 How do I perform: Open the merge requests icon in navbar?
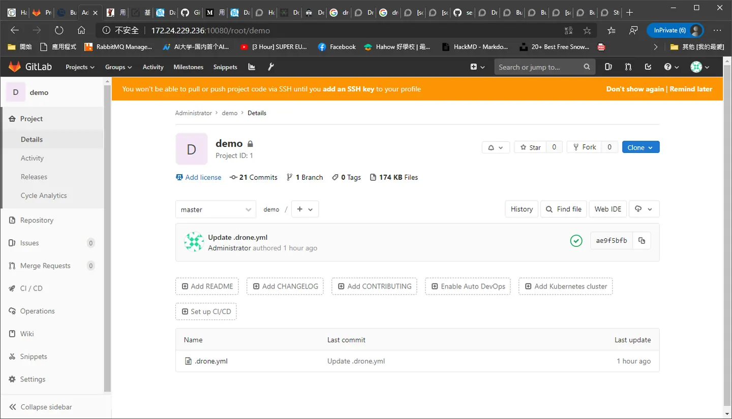[628, 67]
